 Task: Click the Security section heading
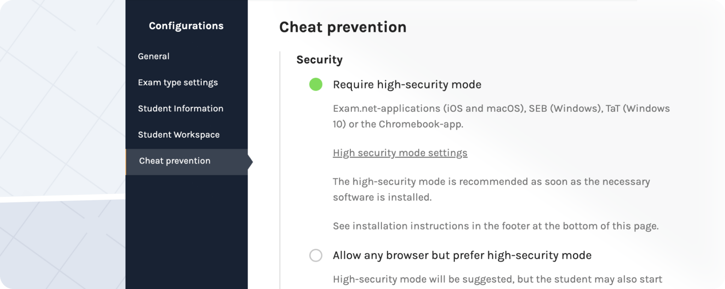[x=319, y=60]
